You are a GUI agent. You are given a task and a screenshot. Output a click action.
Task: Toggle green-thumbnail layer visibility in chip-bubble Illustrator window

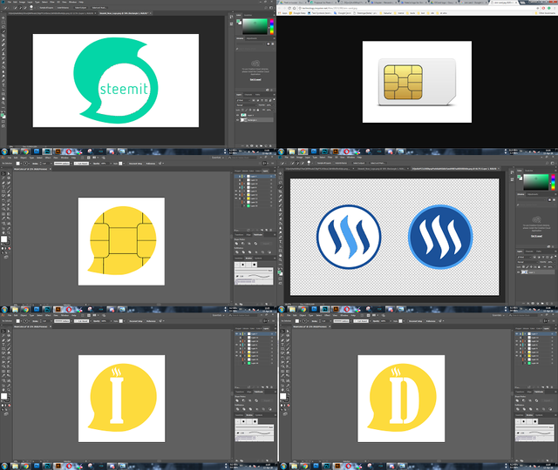(x=236, y=205)
